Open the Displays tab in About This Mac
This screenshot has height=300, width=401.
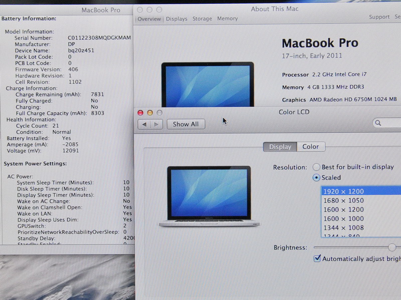176,19
